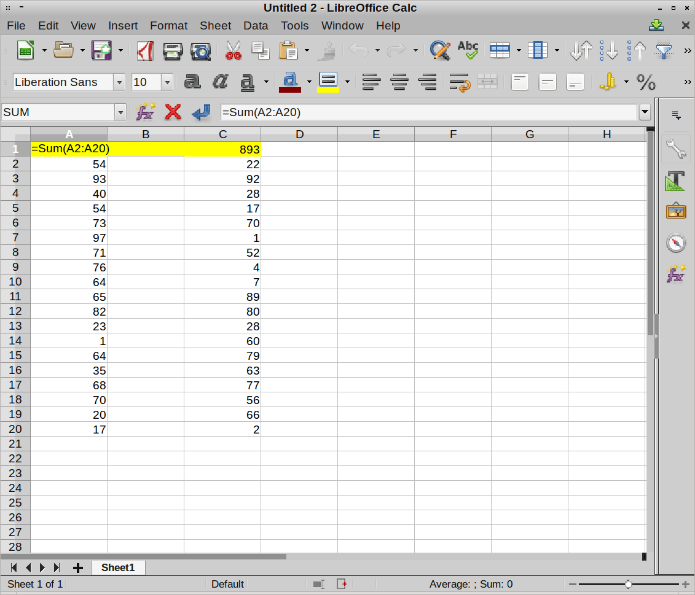Click the Cut scissors icon
Image resolution: width=695 pixels, height=595 pixels.
[x=234, y=50]
